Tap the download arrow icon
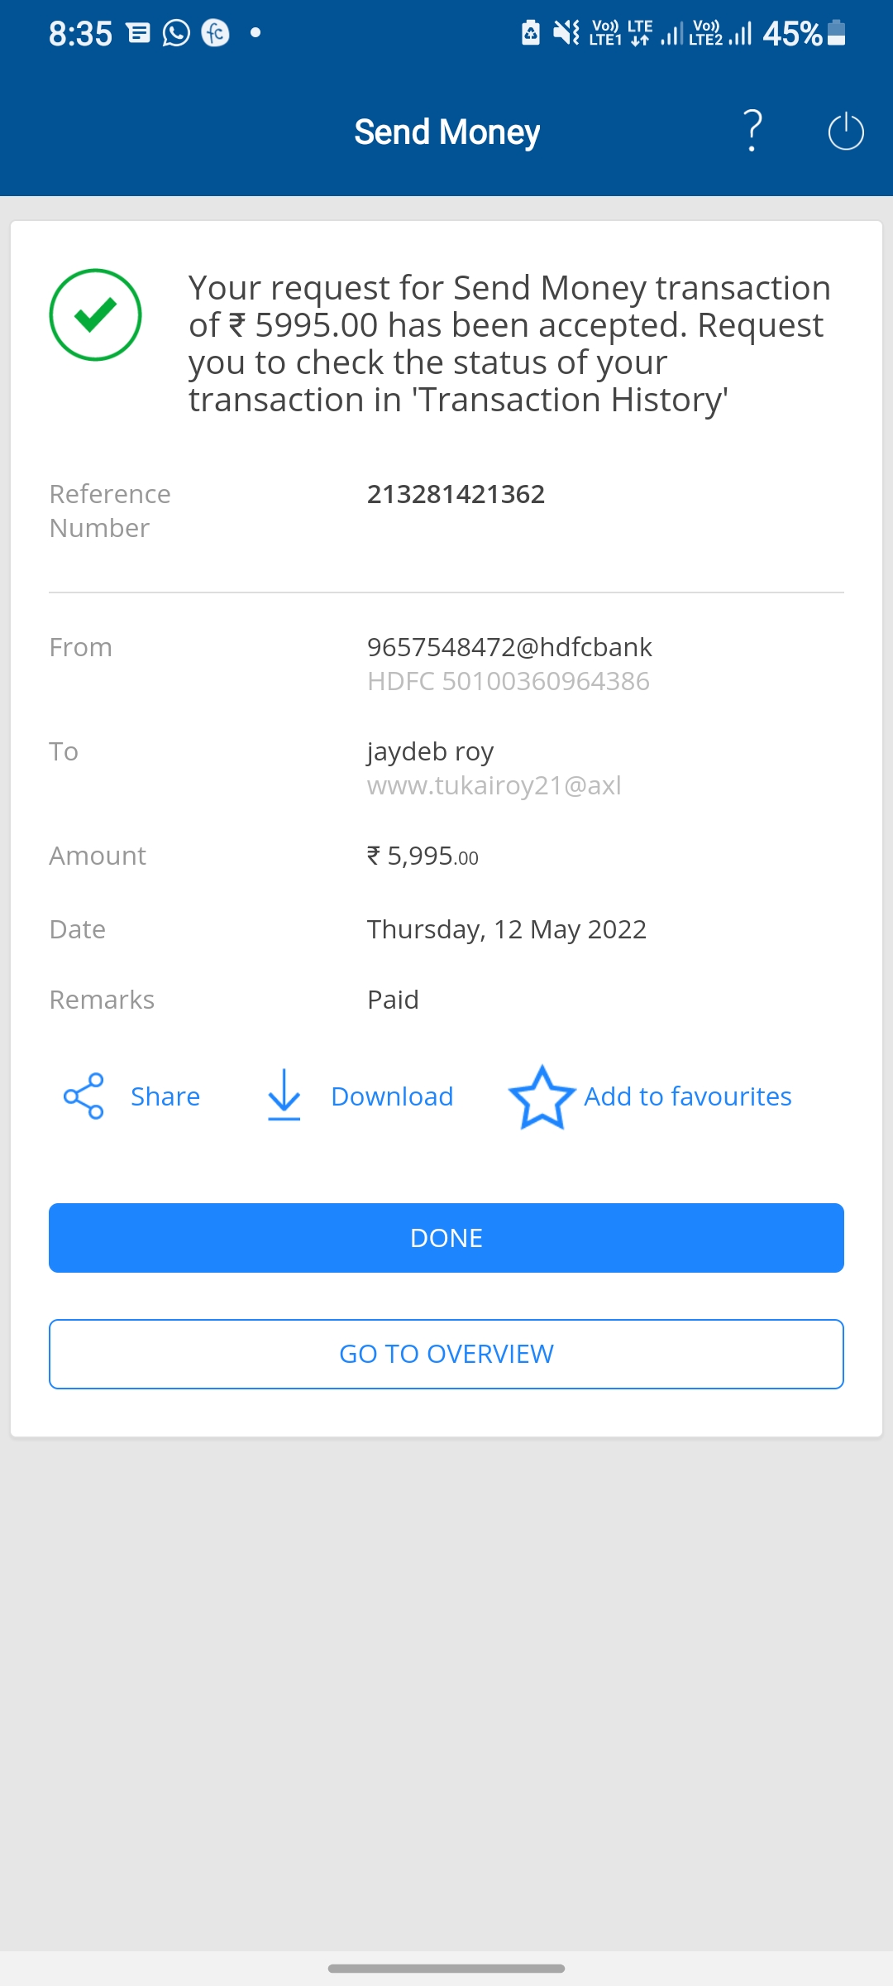Image resolution: width=893 pixels, height=1986 pixels. coord(284,1096)
